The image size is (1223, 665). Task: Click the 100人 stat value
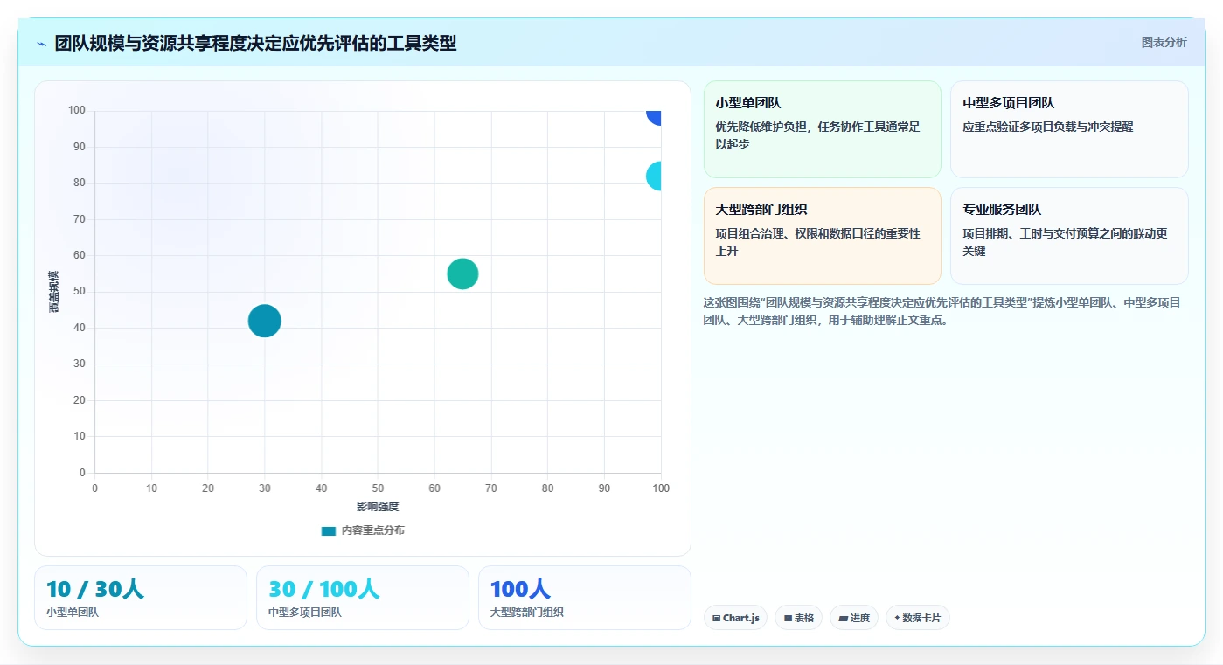[520, 589]
